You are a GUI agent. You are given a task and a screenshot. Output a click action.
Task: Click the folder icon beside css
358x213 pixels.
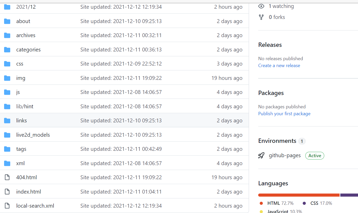(x=7, y=64)
